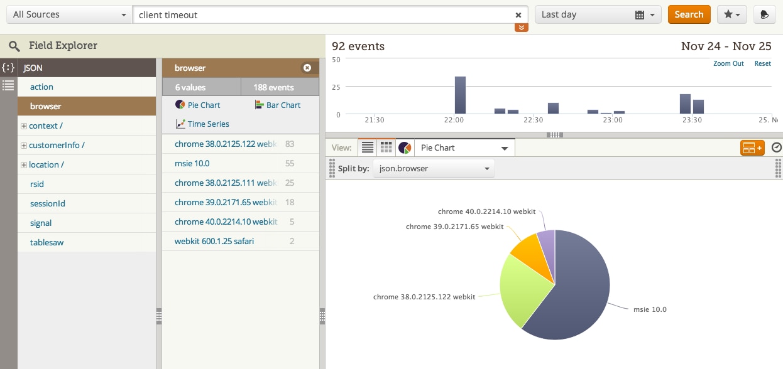Click the add dashboard widget icon
Screen dimensions: 783x369
pos(752,148)
